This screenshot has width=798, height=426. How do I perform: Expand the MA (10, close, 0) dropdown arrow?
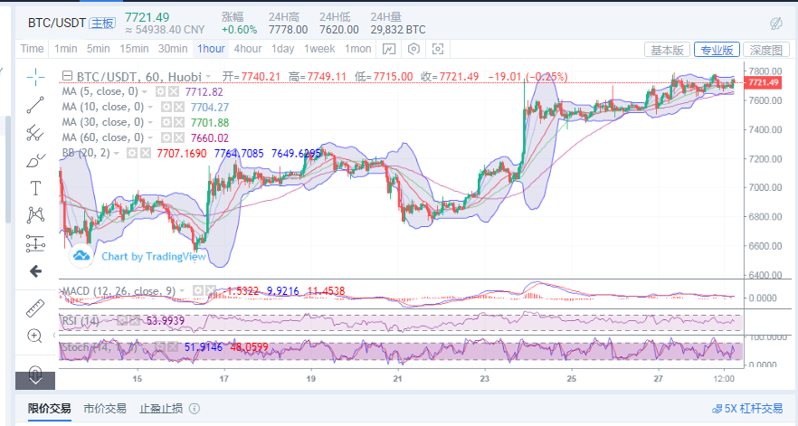150,108
